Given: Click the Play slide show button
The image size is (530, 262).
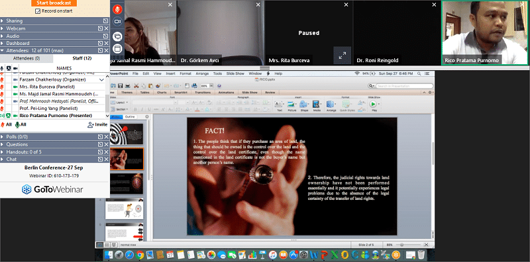Looking at the screenshot, I should tap(373, 105).
